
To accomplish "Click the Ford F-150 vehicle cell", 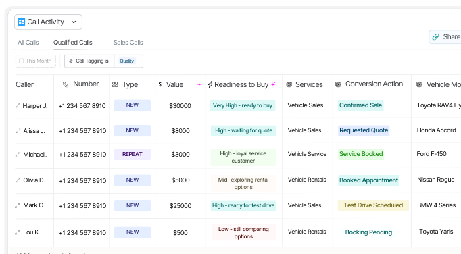I will click(431, 154).
